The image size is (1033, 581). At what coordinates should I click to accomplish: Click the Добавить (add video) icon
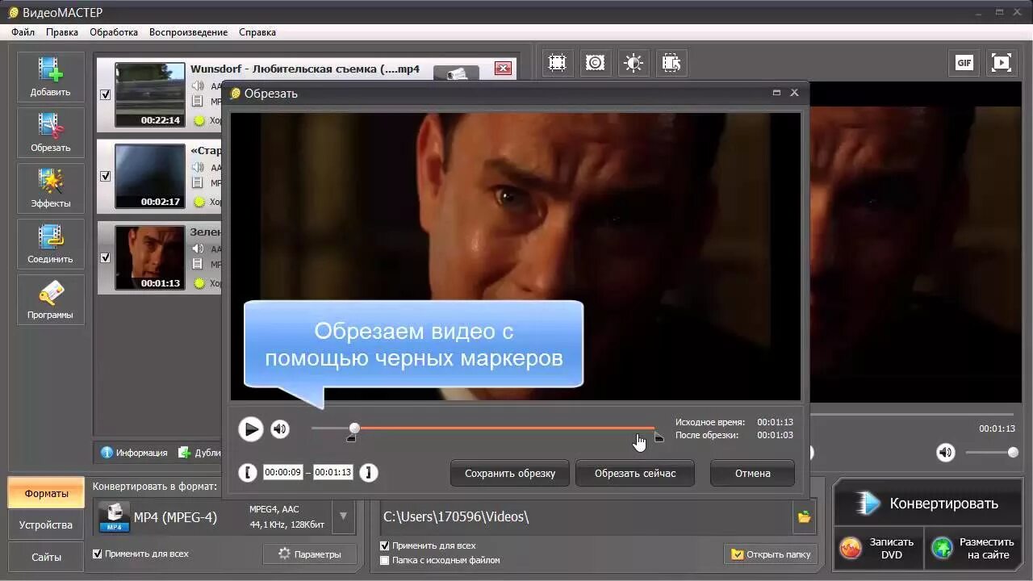point(50,77)
